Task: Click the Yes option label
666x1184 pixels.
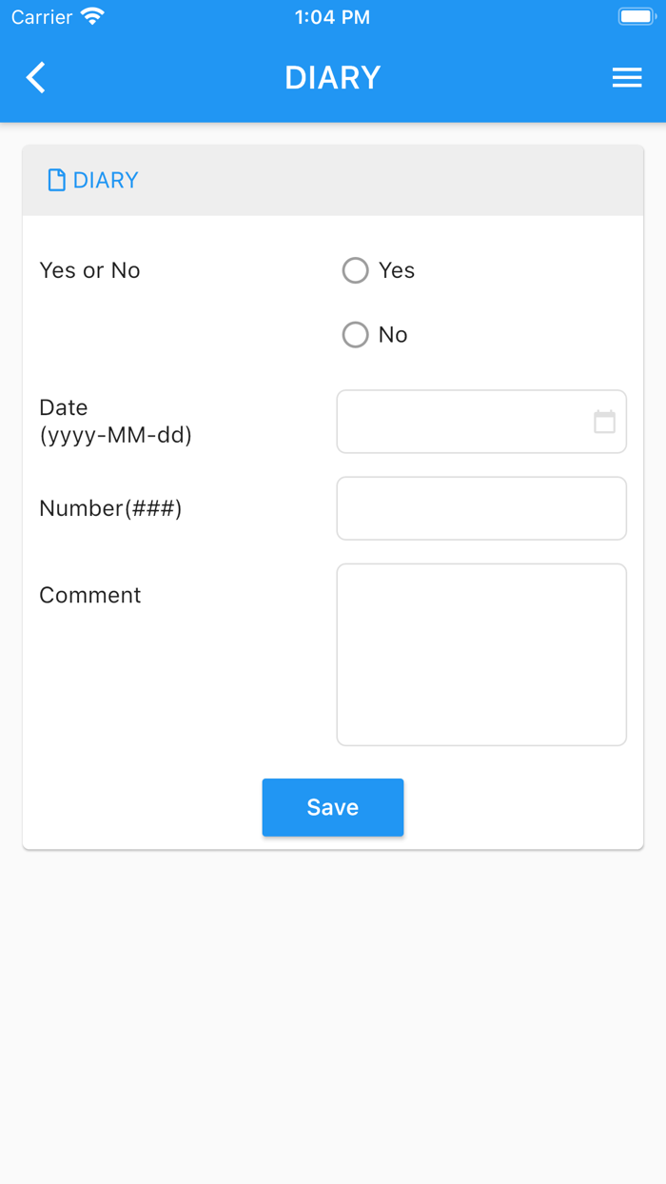Action: click(x=397, y=271)
